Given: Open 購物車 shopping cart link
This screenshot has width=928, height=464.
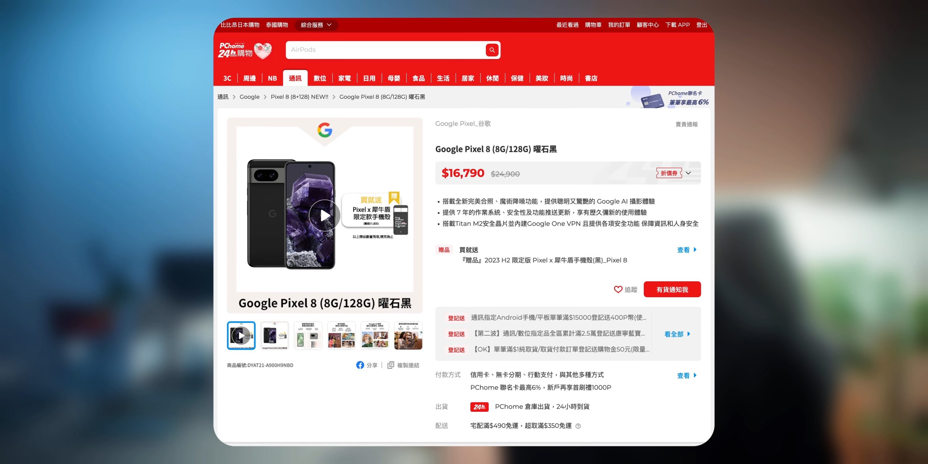Looking at the screenshot, I should [x=593, y=25].
